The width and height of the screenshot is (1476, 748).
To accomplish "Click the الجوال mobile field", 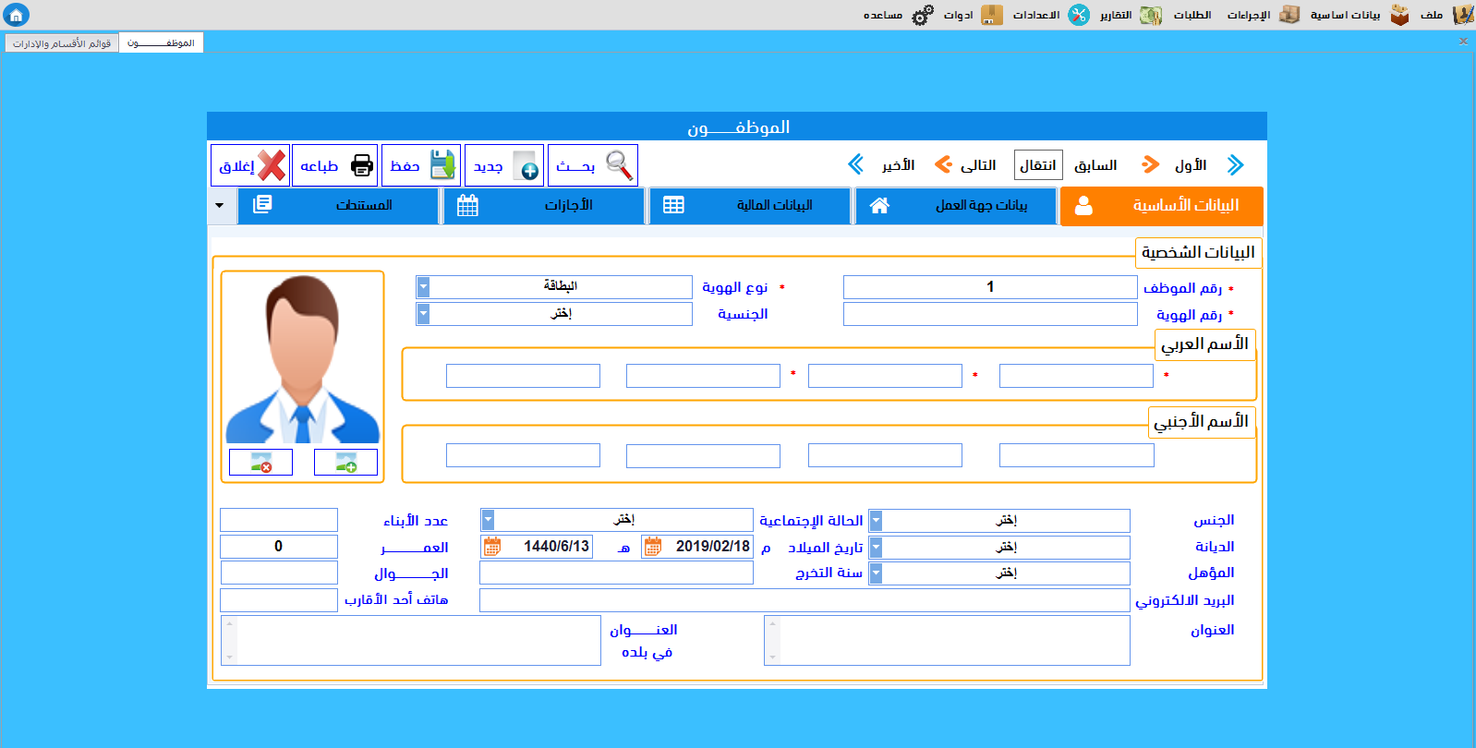I will click(279, 573).
